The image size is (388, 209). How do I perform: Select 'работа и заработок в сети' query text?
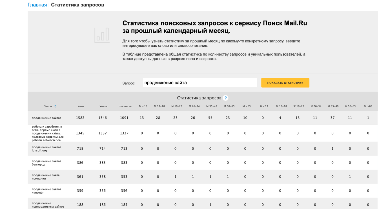48,133
